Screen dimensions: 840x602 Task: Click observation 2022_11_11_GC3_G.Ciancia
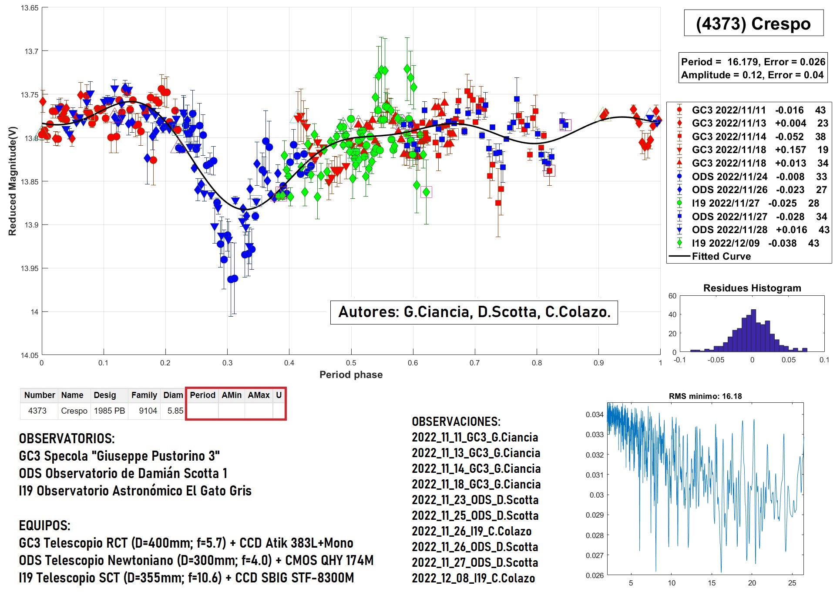(x=475, y=437)
